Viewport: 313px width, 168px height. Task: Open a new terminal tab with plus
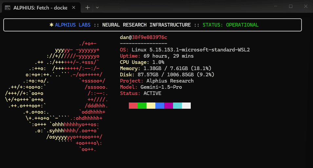[88, 8]
